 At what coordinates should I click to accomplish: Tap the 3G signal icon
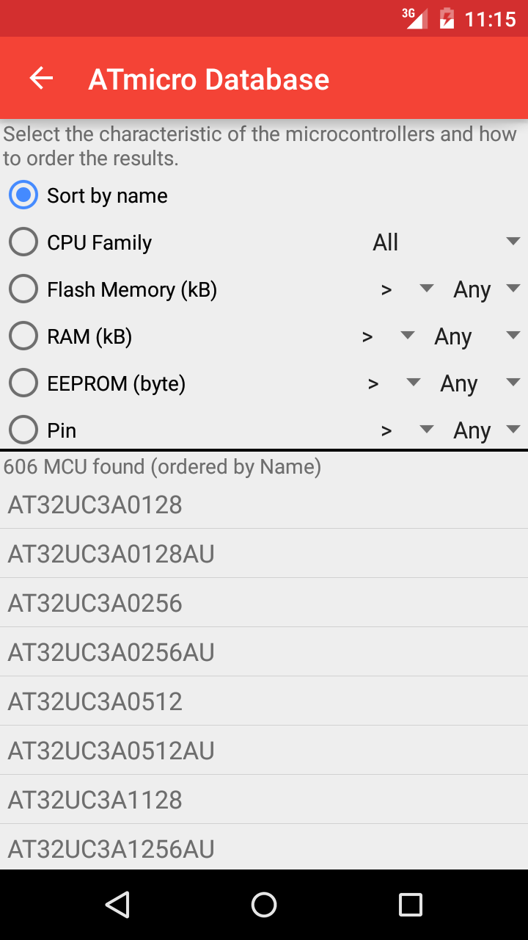(415, 18)
